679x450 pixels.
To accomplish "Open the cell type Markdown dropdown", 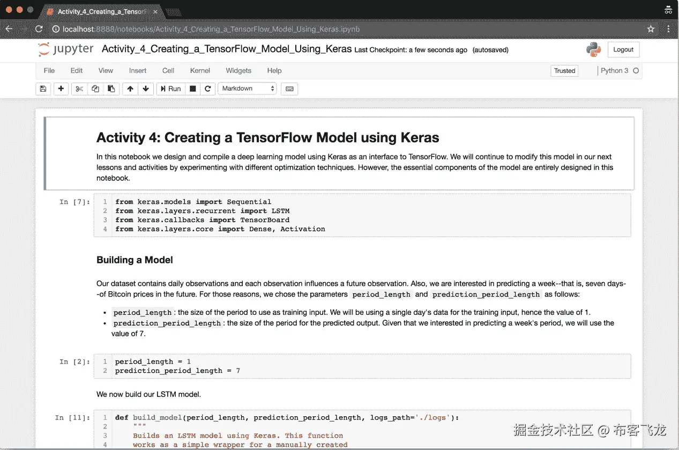I will coord(247,88).
